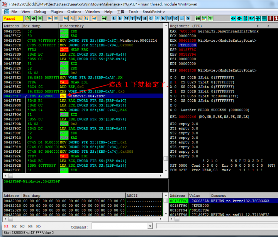Click the green question mark Help icon

click(210, 18)
